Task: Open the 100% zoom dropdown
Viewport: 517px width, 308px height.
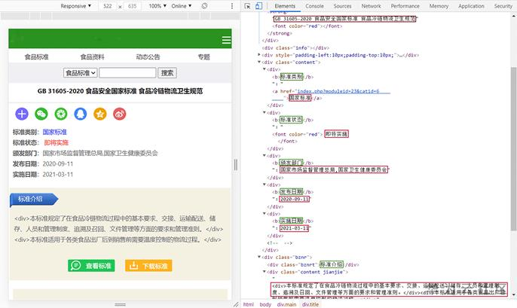Action: [158, 6]
